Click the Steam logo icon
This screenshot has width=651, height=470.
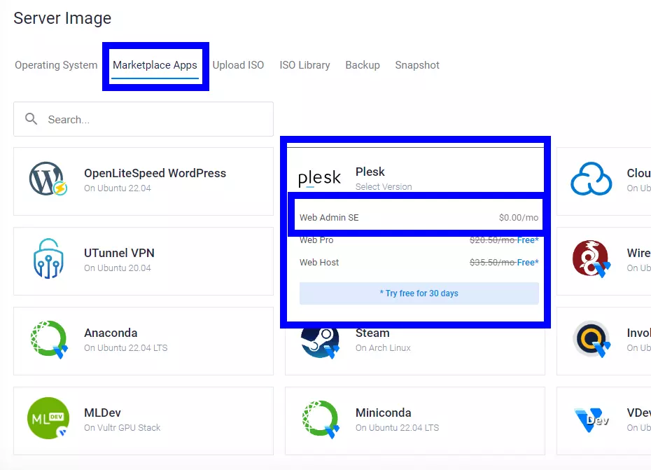click(x=320, y=343)
